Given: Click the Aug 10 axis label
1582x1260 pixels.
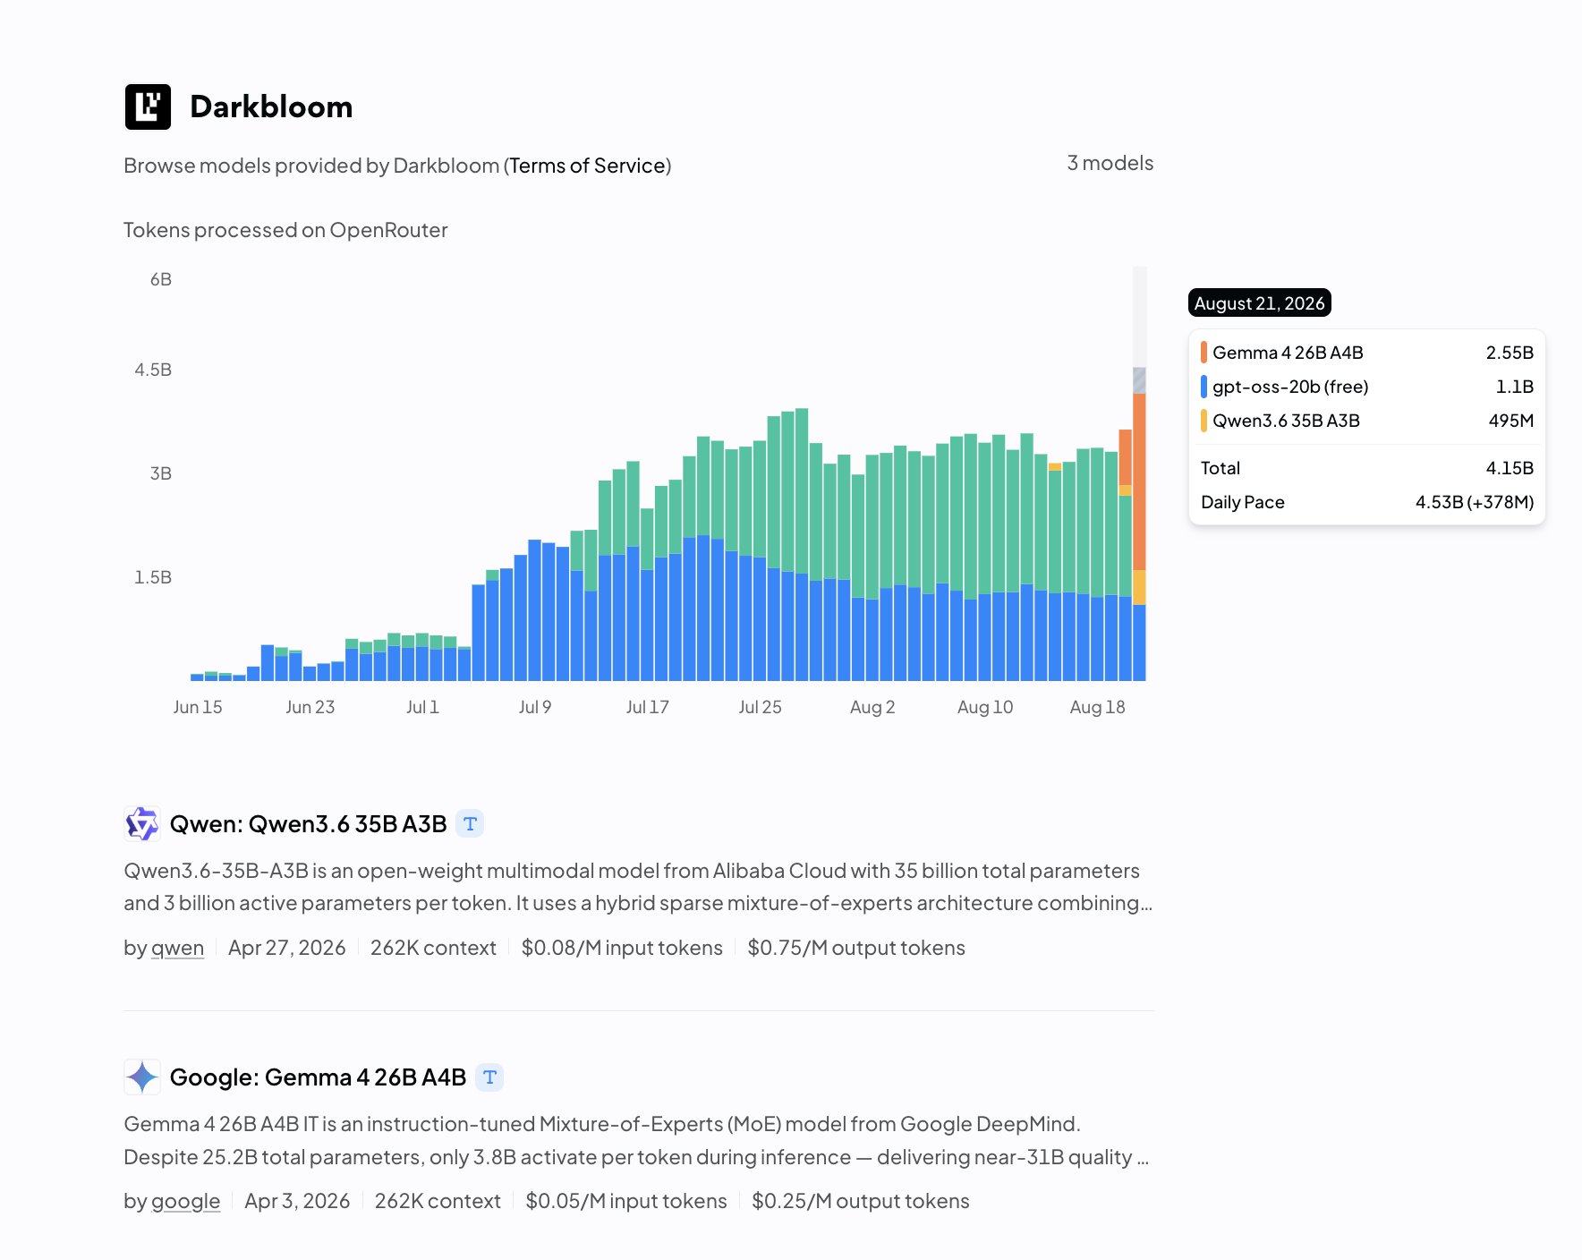Looking at the screenshot, I should pos(985,707).
